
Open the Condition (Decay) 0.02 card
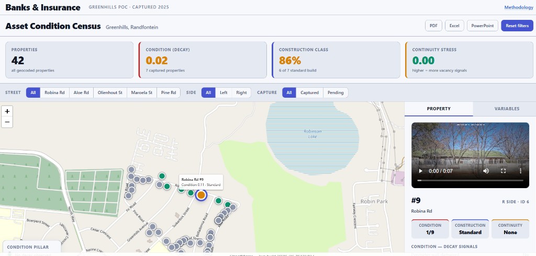203,60
